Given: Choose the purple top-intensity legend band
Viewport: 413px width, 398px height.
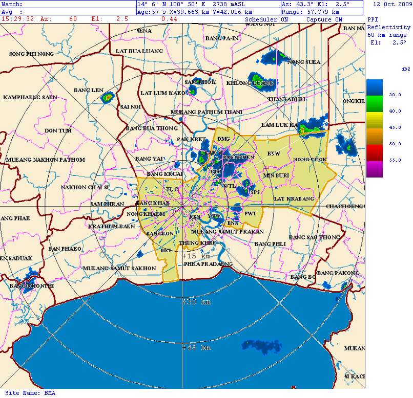Looking at the screenshot, I should coord(374,169).
